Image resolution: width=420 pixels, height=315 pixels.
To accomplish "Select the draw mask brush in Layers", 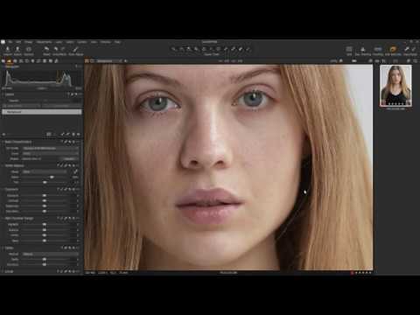I will pyautogui.click(x=63, y=134).
